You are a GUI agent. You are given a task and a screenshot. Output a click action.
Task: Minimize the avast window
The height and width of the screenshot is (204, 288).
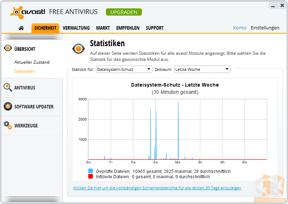[x=273, y=6]
